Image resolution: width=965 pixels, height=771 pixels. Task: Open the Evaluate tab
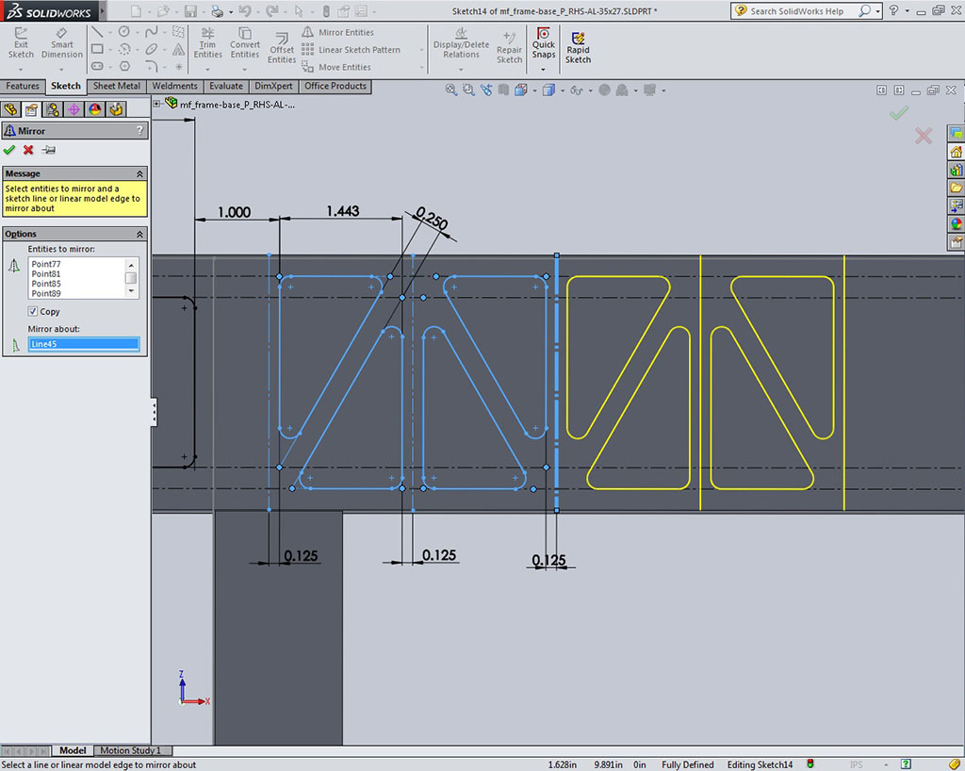click(x=226, y=86)
